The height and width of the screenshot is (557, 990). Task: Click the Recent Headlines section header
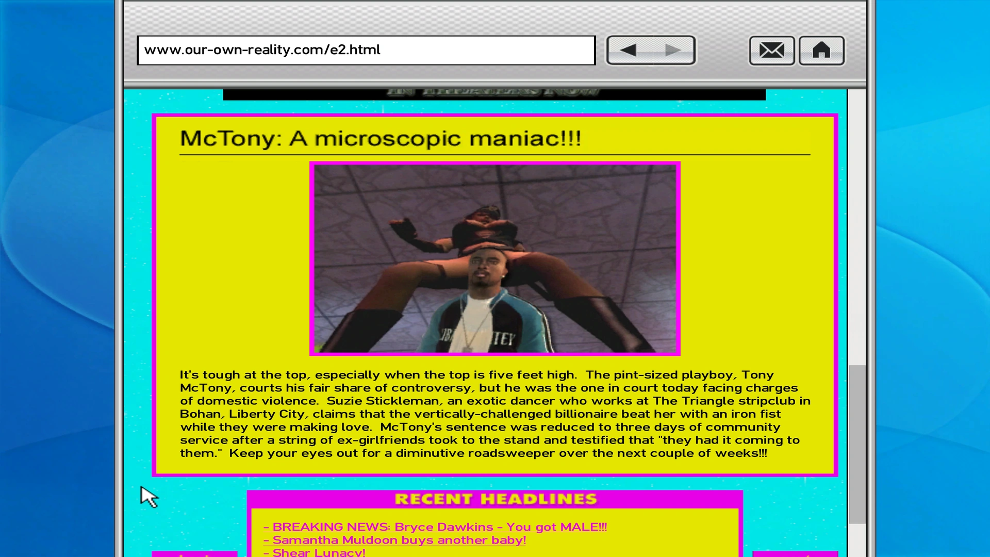(x=495, y=499)
